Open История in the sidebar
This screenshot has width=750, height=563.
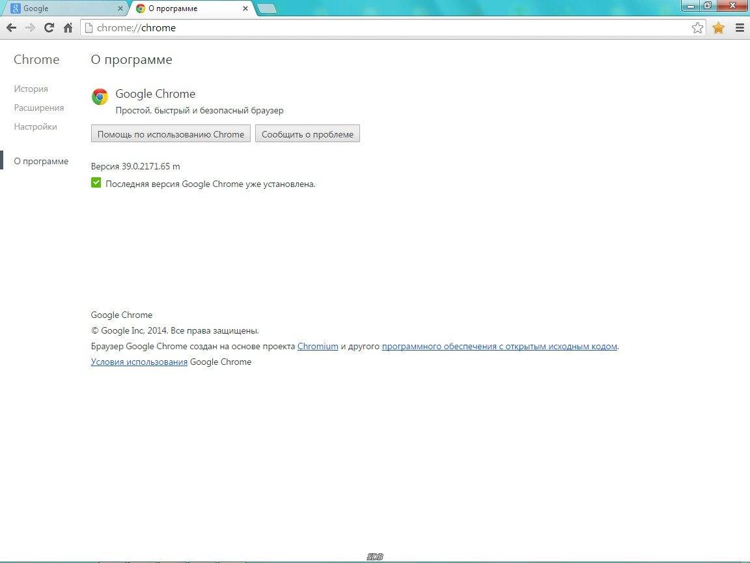click(31, 89)
